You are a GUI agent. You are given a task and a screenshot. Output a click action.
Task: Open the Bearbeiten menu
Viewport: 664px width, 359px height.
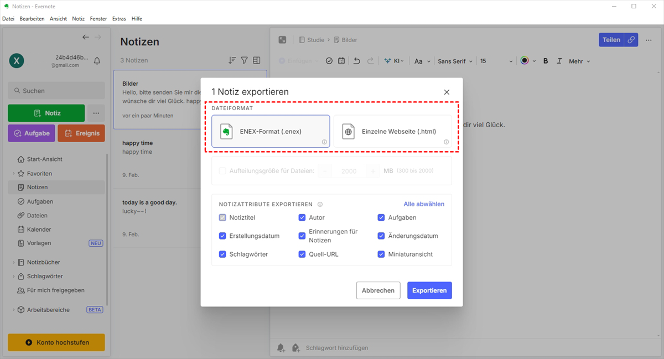[32, 19]
